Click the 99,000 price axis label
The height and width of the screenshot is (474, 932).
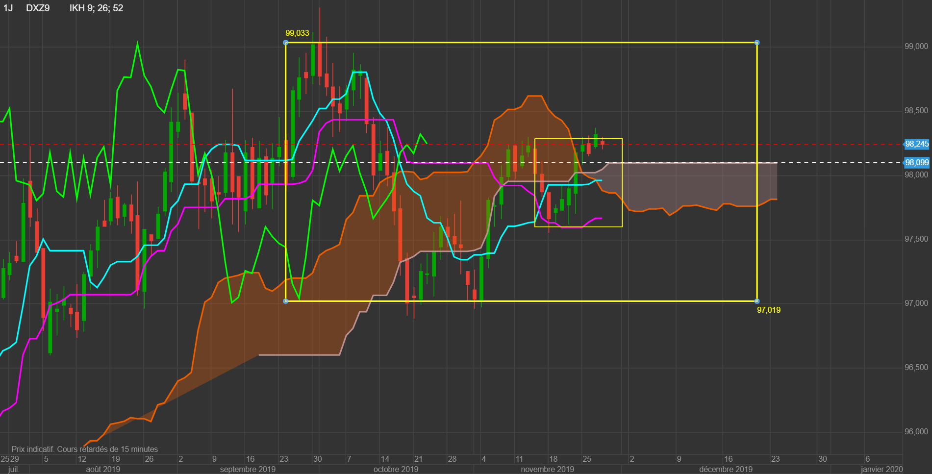click(x=916, y=47)
